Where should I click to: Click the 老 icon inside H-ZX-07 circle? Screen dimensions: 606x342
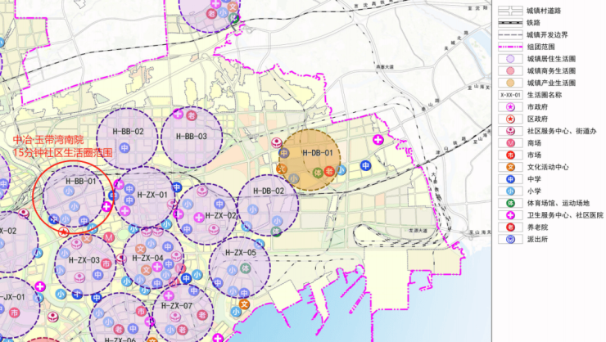click(201, 315)
